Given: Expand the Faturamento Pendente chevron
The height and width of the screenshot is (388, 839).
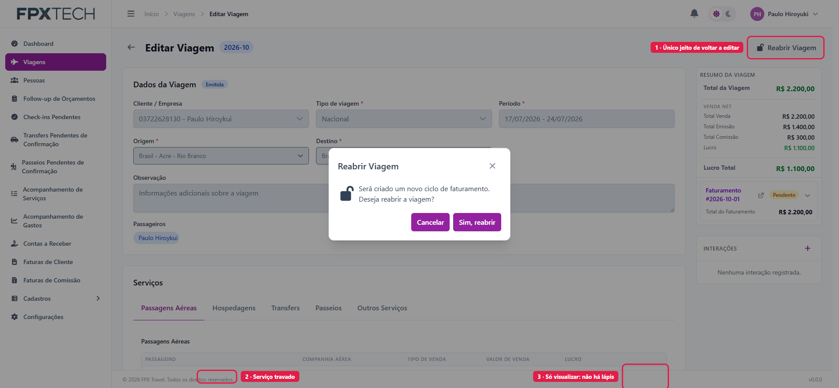Looking at the screenshot, I should pos(808,195).
